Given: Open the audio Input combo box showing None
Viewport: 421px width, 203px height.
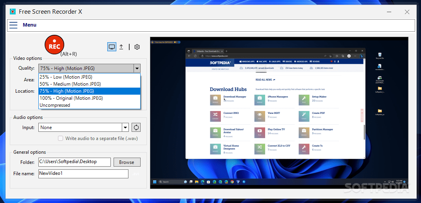Looking at the screenshot, I should [83, 128].
